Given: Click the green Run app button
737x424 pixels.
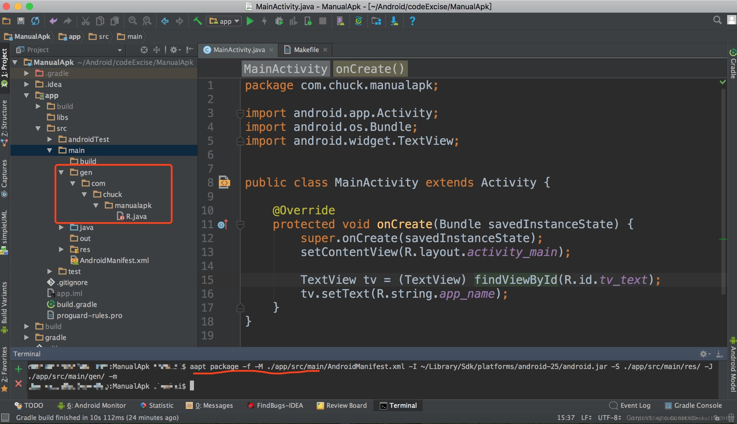Looking at the screenshot, I should (250, 21).
